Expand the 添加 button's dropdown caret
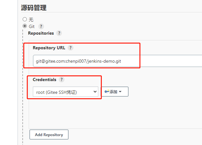Viewport: 202px width, 145px height. [x=120, y=92]
